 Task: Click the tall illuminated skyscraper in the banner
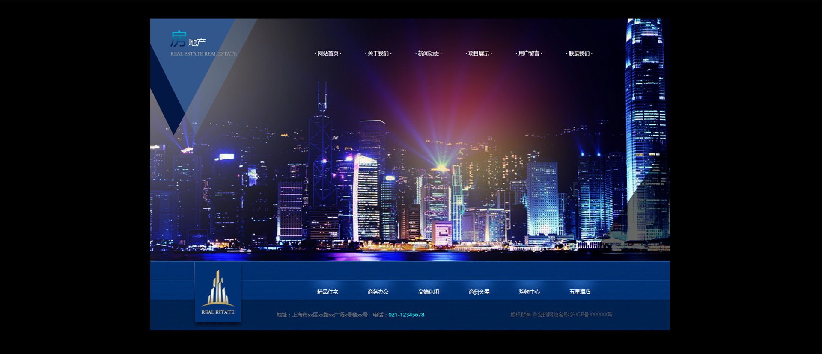pyautogui.click(x=646, y=120)
